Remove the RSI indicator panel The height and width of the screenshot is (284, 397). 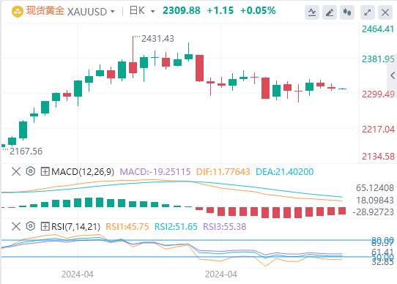pos(16,226)
